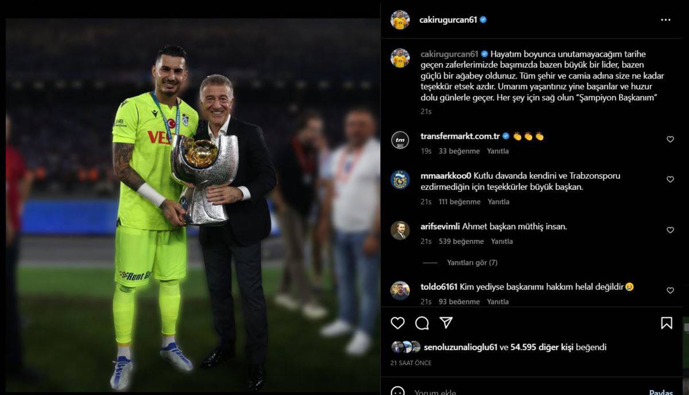Like the mmaarkkoo0 comment heart
This screenshot has height=395, width=689.
click(670, 179)
